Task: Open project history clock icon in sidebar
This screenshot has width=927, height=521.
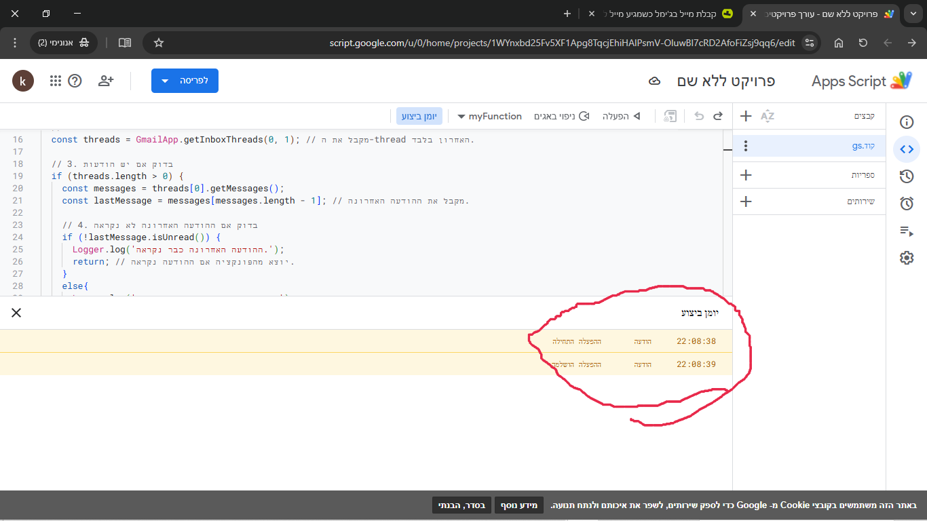Action: (907, 176)
